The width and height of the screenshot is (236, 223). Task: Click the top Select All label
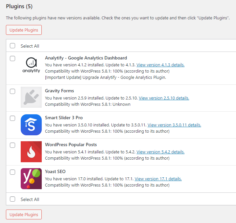coord(30,46)
